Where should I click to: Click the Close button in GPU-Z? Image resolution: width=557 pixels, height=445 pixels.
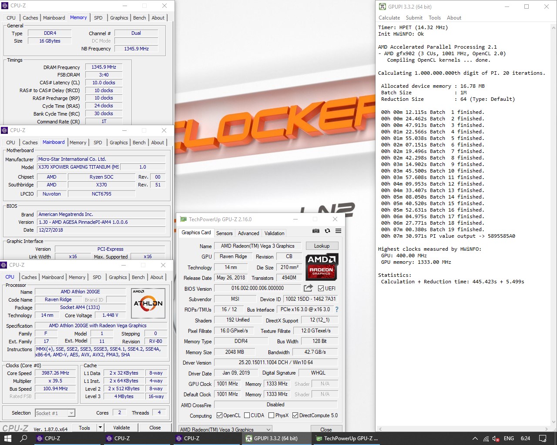coord(326,429)
